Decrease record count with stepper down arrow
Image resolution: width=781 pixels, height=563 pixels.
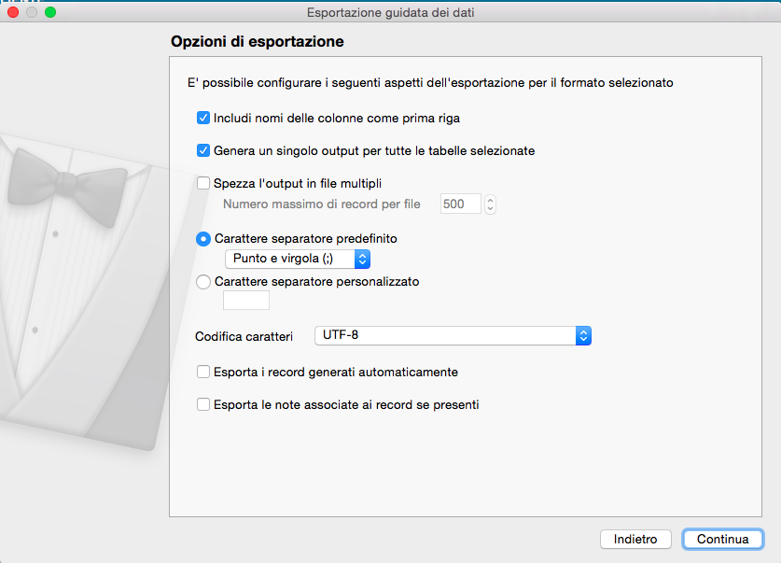point(491,208)
